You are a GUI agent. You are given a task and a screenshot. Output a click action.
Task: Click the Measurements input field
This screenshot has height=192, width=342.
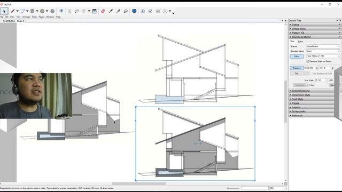(x=255, y=188)
